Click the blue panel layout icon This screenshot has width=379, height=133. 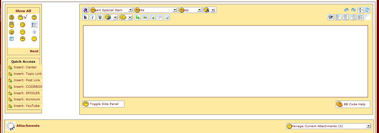tap(12, 39)
